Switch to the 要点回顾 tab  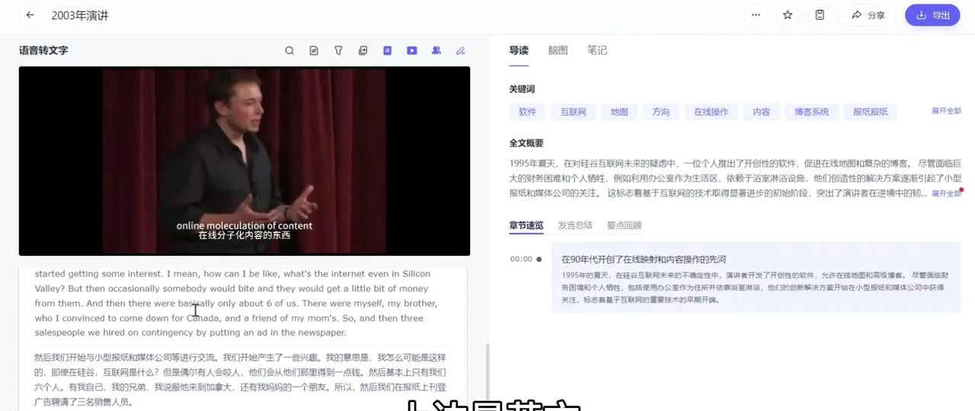click(624, 225)
